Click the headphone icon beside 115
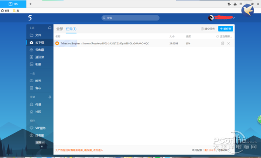 click(50, 28)
